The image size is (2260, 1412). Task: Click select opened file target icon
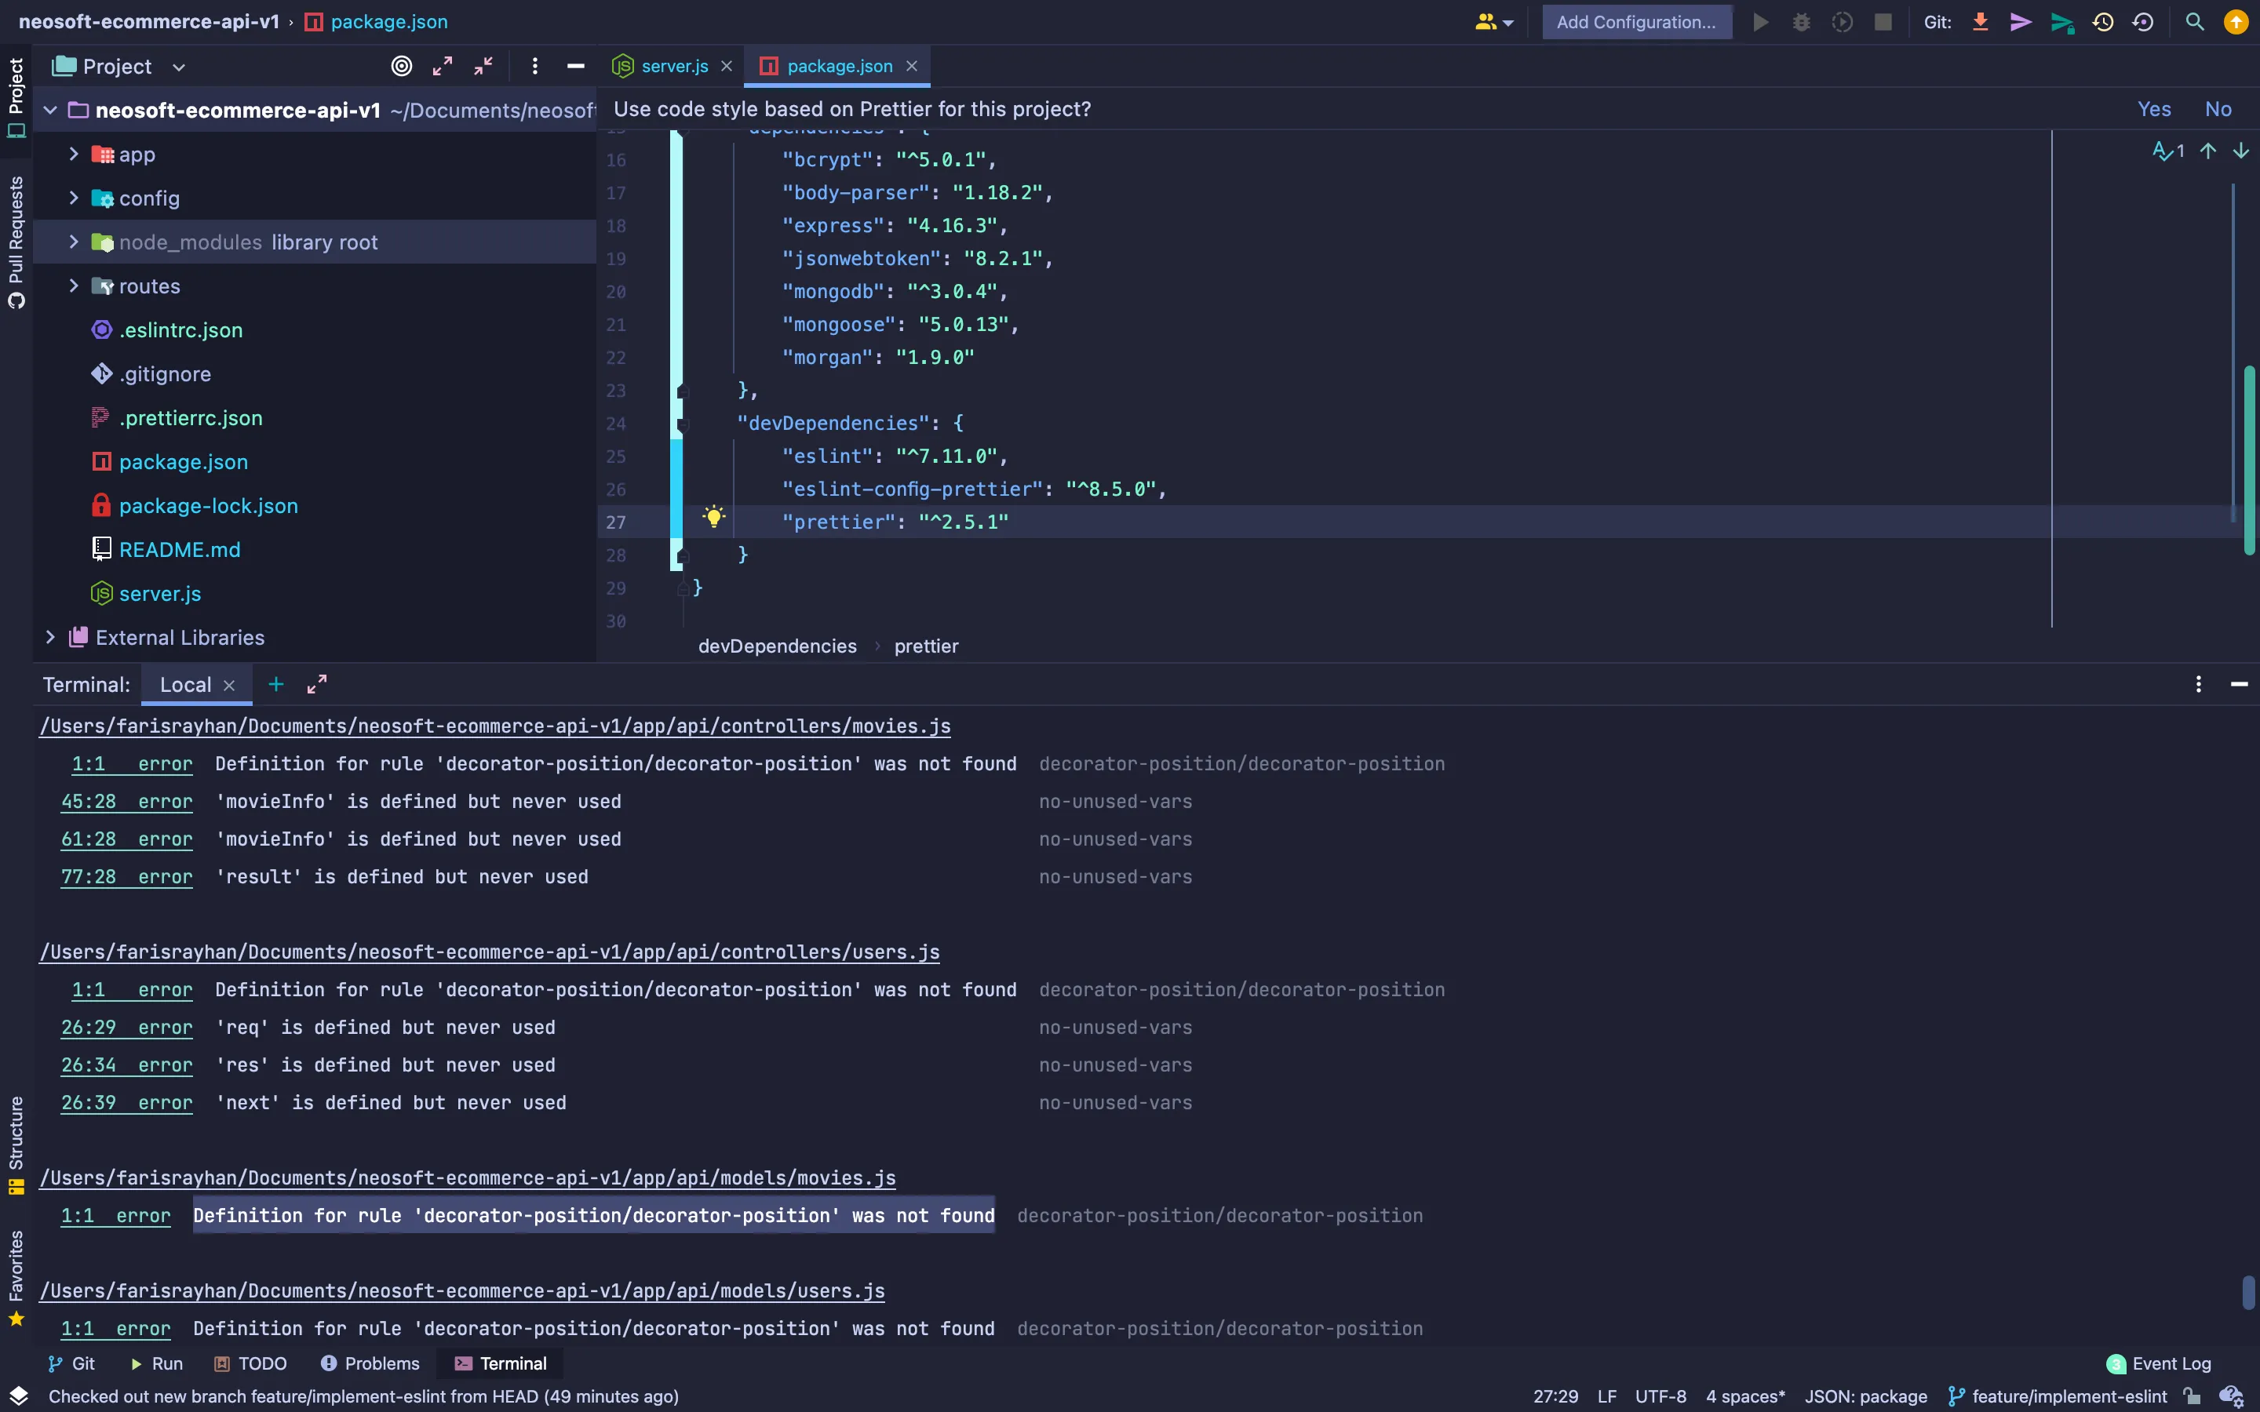coord(402,67)
